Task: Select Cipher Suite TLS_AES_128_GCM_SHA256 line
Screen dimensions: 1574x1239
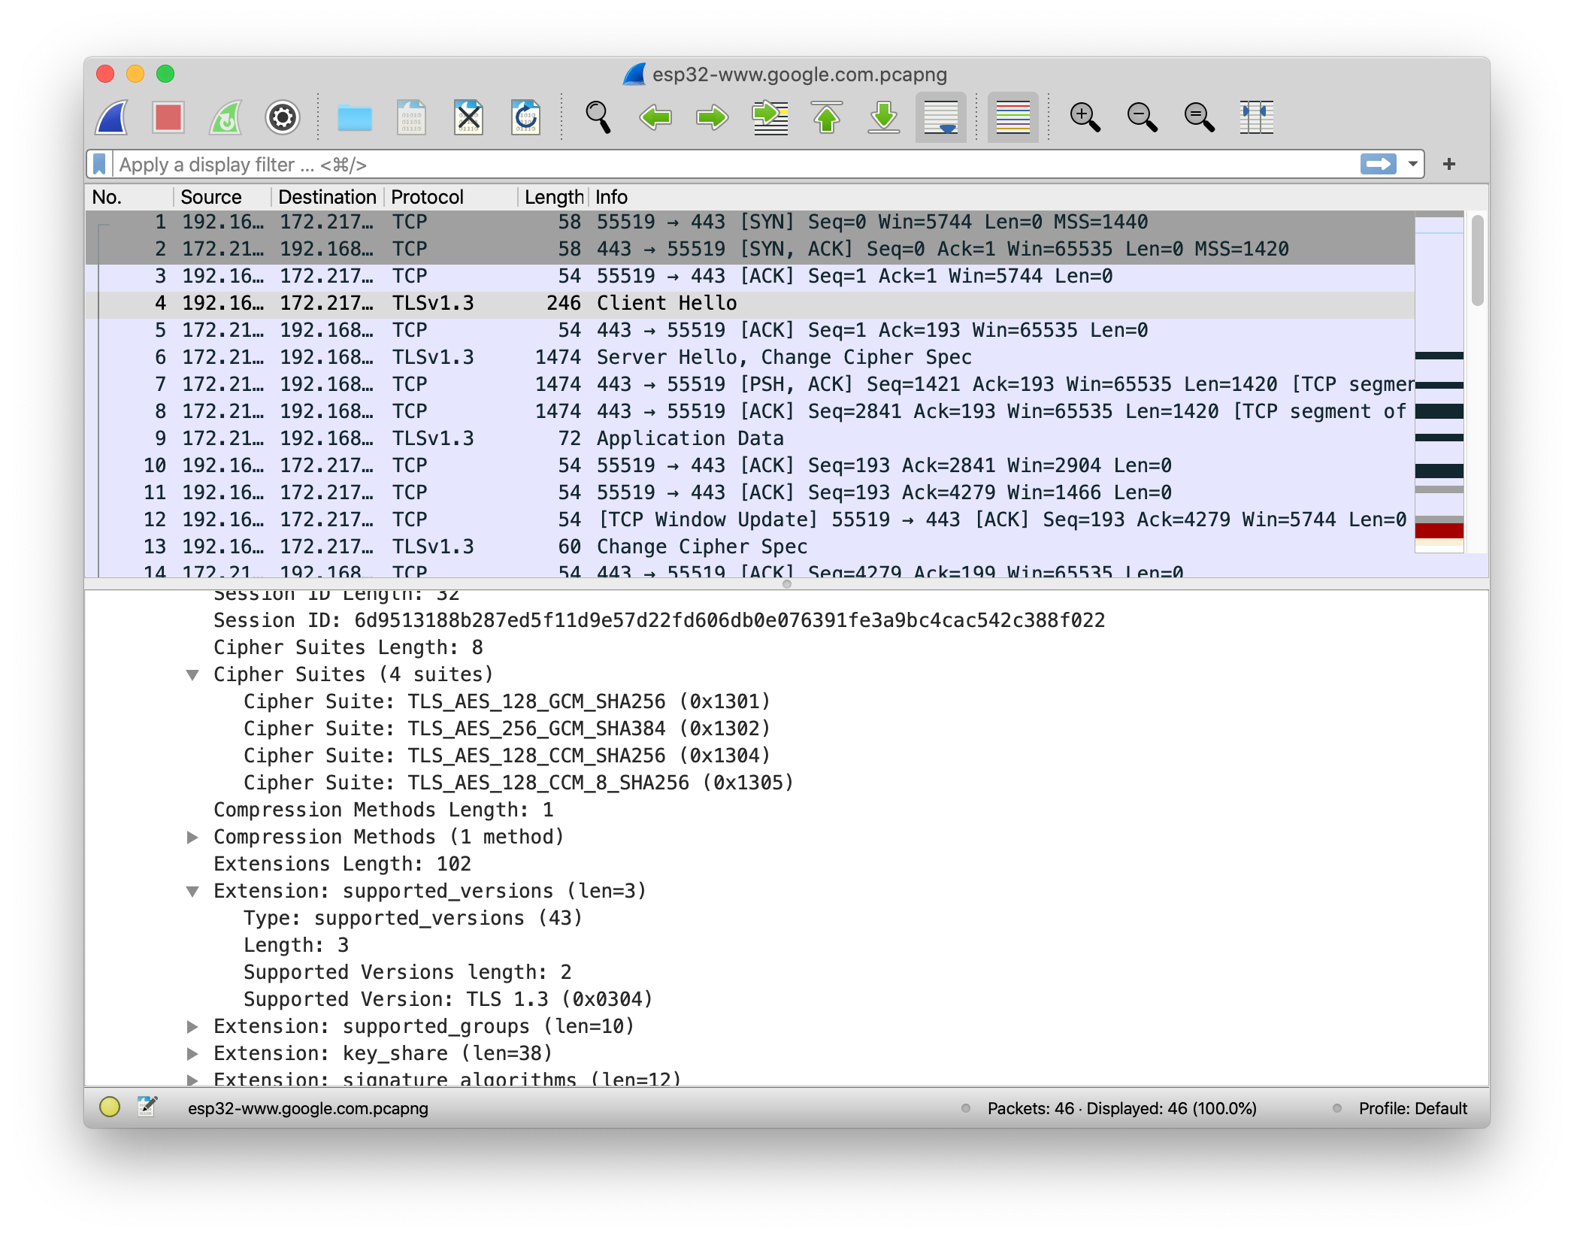Action: [507, 701]
